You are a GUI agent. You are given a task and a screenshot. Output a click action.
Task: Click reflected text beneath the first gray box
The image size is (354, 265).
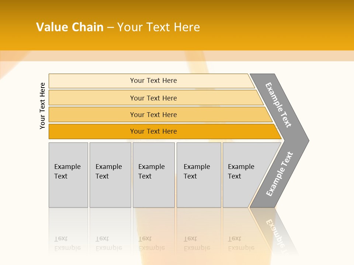[67, 244]
